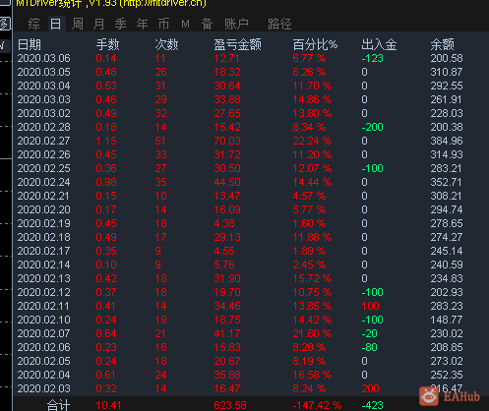Click the 合计 totals label
The width and height of the screenshot is (489, 411).
[x=58, y=405]
